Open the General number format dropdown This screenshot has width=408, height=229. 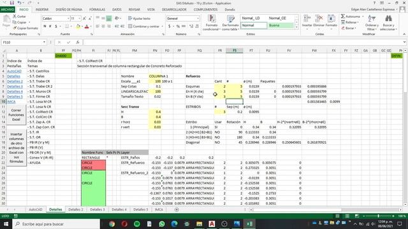pos(198,18)
